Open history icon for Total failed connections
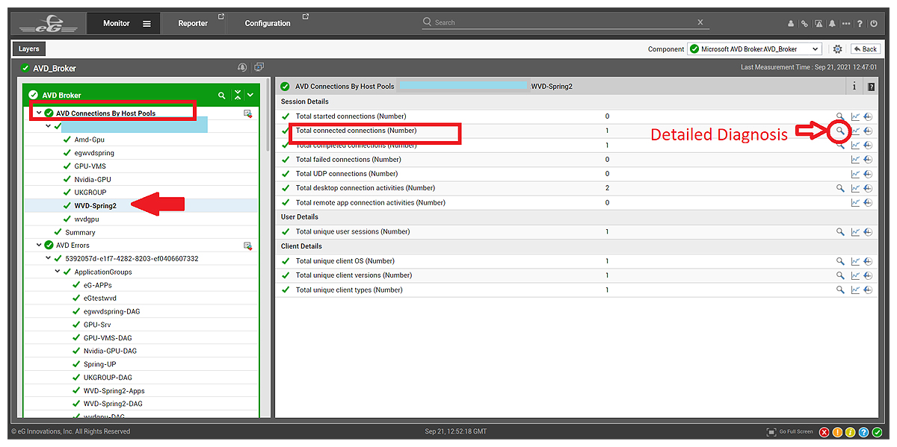Screen dimensions: 897x447 point(869,160)
